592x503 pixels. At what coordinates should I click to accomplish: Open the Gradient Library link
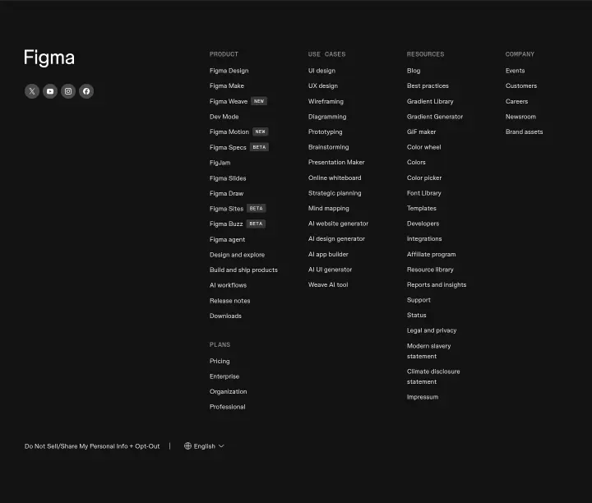coord(430,102)
